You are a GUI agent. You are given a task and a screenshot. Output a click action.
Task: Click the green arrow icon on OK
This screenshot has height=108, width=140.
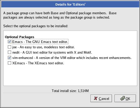tap(122, 98)
